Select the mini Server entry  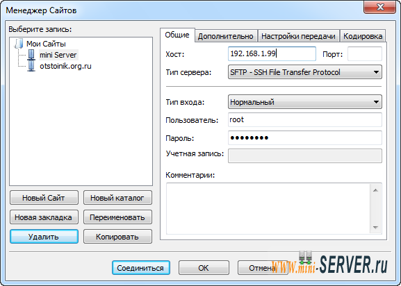pyautogui.click(x=58, y=55)
